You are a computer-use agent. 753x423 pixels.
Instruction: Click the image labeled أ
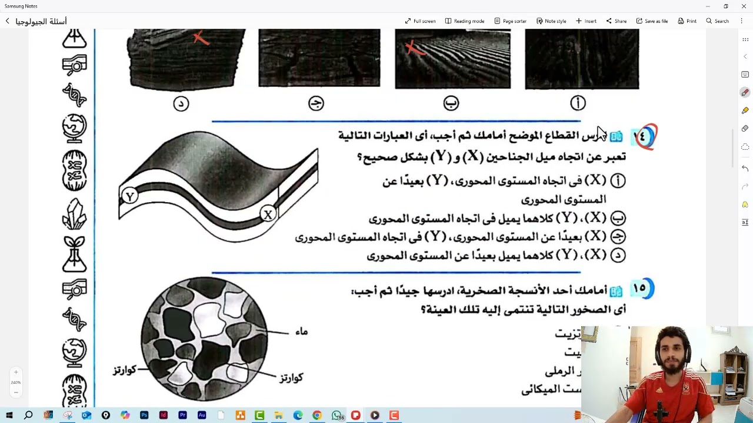tap(582, 59)
